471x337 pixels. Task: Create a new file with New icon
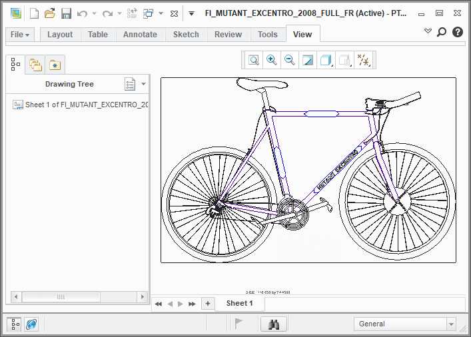coord(34,13)
